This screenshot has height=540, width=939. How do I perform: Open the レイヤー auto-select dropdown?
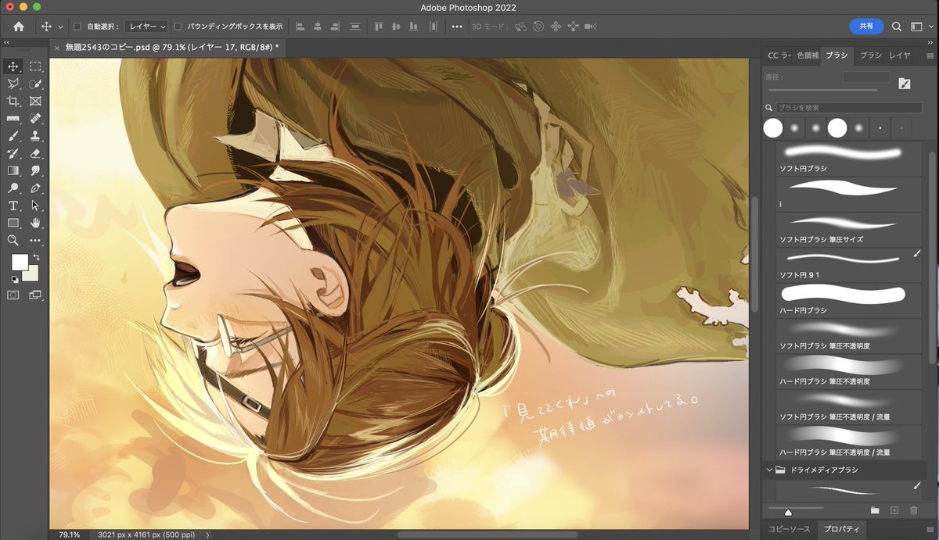coord(146,27)
